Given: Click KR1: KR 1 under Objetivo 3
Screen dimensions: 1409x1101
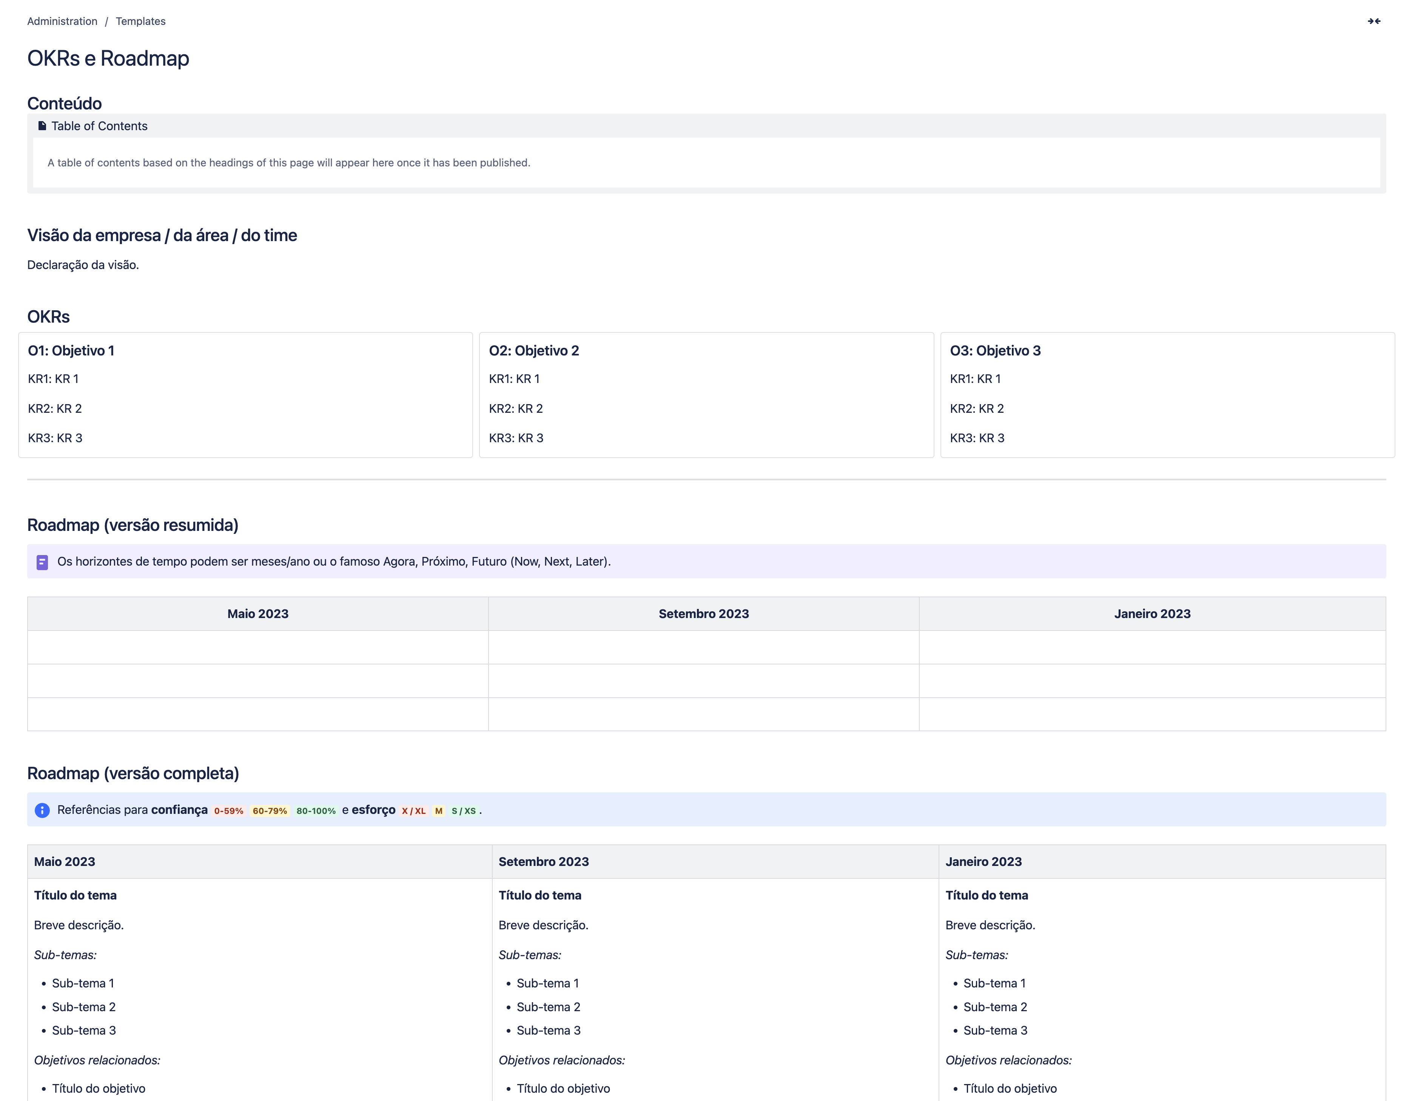Looking at the screenshot, I should tap(976, 379).
